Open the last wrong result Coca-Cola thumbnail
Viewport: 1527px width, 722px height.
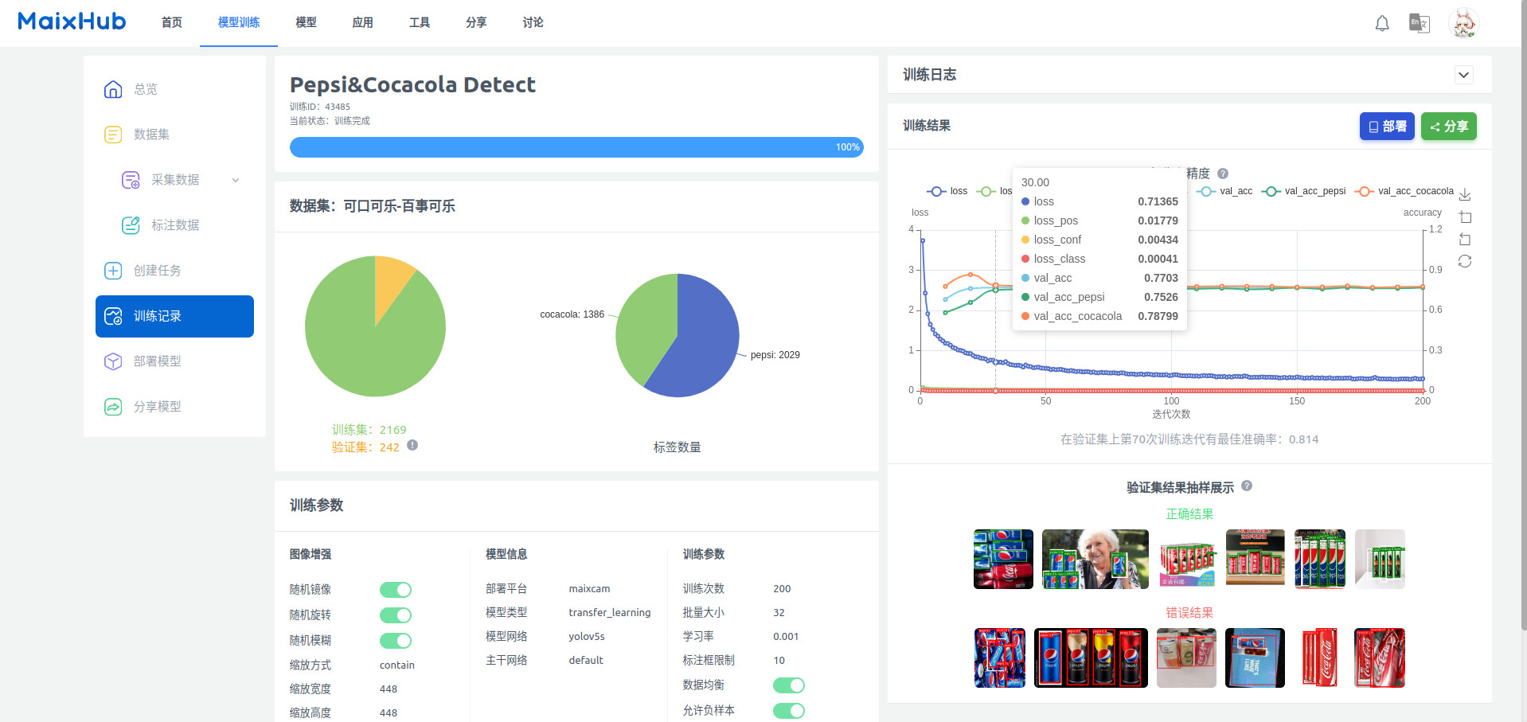tap(1380, 658)
